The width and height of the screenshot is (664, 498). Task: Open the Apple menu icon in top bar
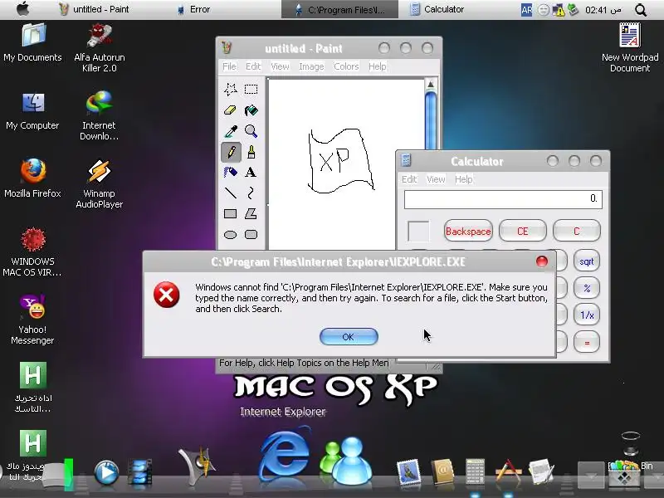click(x=23, y=9)
